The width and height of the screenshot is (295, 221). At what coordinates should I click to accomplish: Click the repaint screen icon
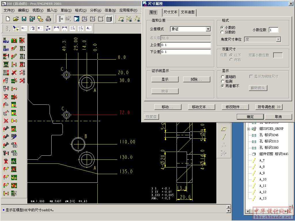77,19
